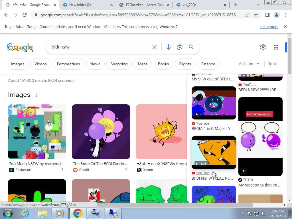
Task: Close the vid_720p tab
Action: tap(225, 5)
